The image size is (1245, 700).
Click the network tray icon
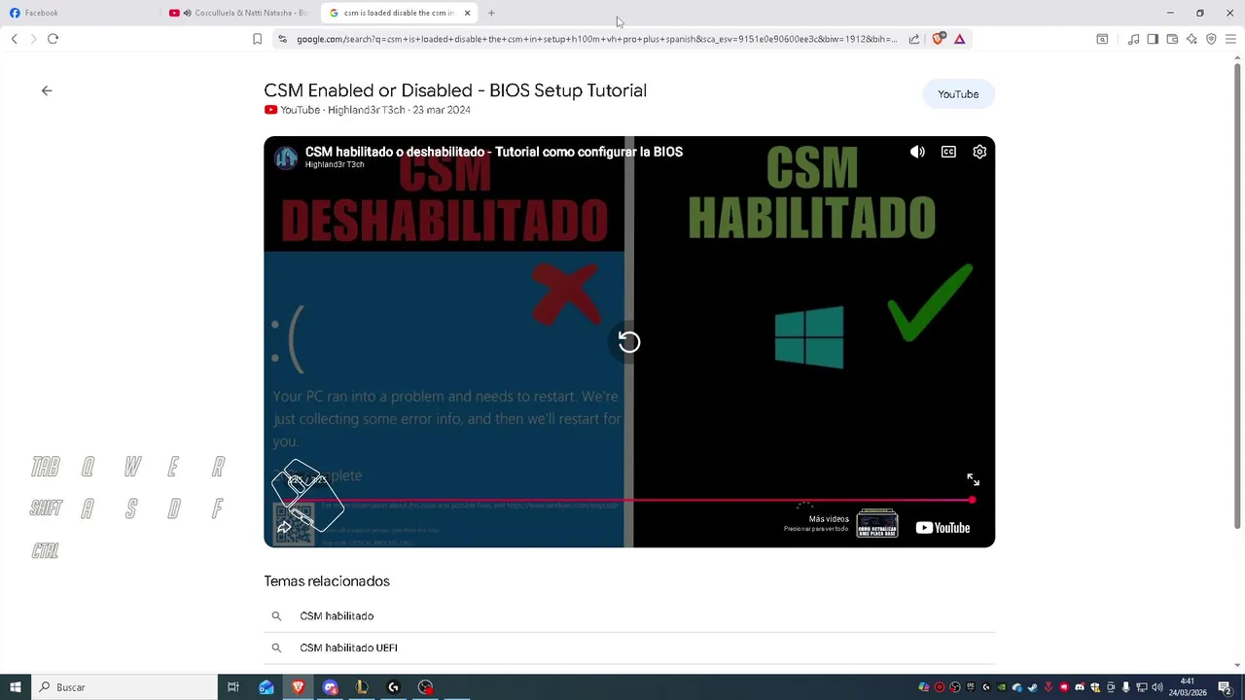tap(1142, 687)
